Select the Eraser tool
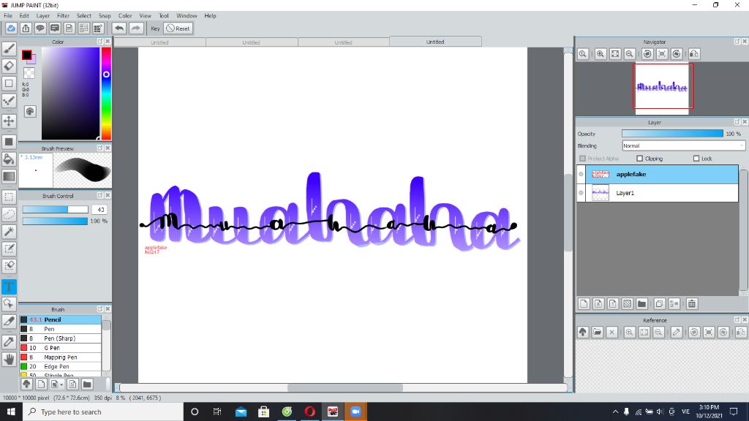Screen dimensions: 749x421 [x=9, y=66]
